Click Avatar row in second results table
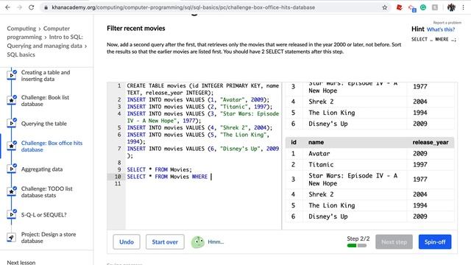The image size is (471, 265). 369,154
